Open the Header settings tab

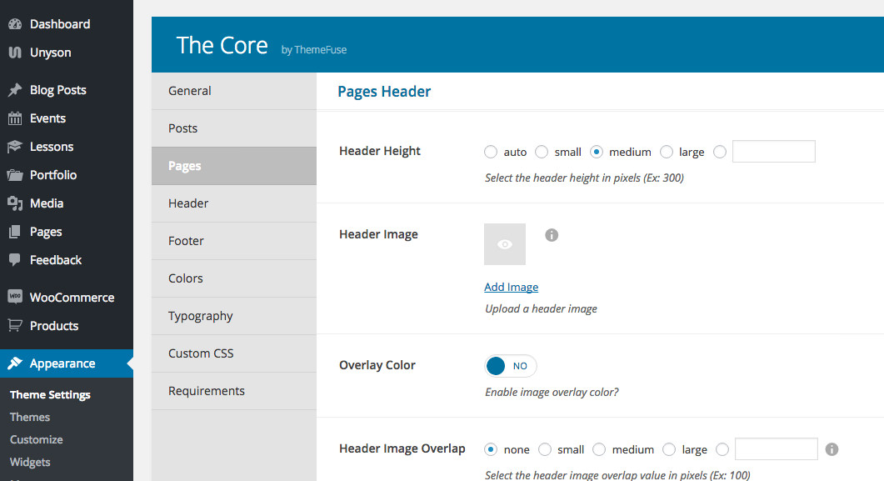tap(234, 203)
